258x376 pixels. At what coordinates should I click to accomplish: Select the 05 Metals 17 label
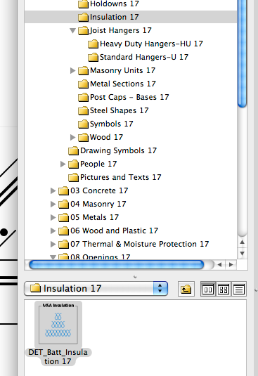click(x=94, y=217)
